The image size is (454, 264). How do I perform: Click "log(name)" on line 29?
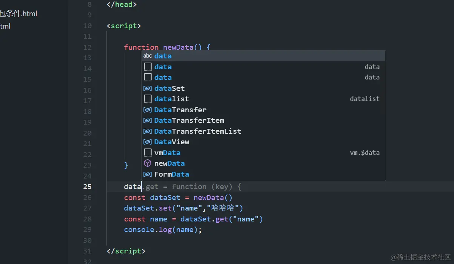pyautogui.click(x=178, y=229)
